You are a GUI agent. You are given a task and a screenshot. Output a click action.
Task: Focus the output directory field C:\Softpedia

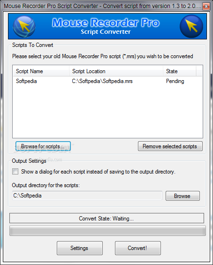pyautogui.click(x=87, y=196)
